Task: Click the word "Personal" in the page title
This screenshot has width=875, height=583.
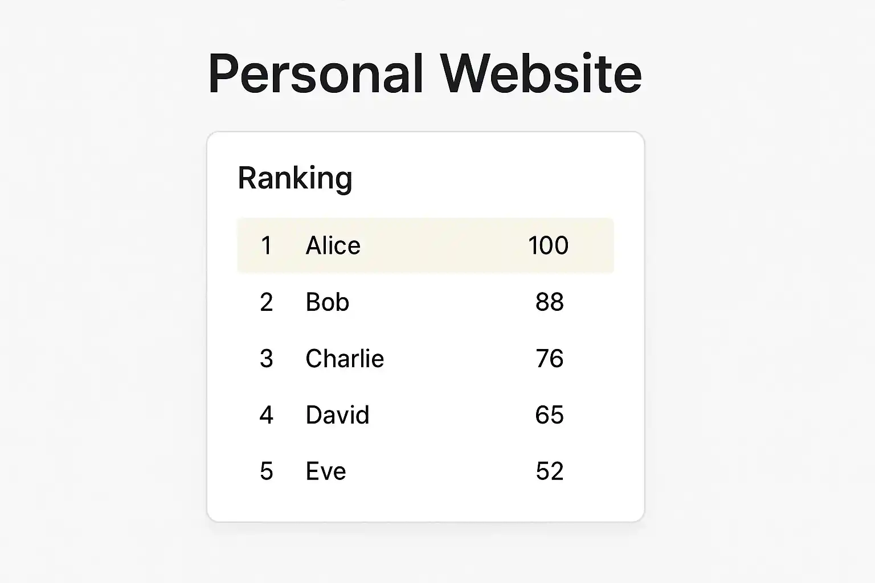Action: [316, 74]
